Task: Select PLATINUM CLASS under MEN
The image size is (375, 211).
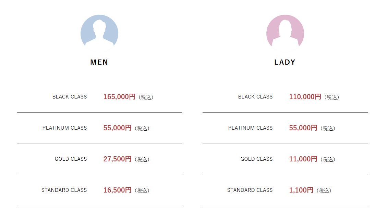Action: [65, 128]
